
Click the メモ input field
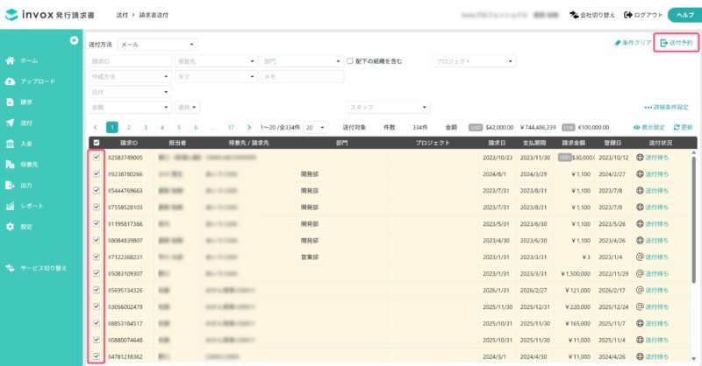(302, 76)
